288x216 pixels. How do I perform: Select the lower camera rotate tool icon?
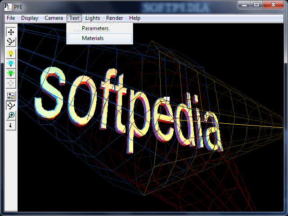[11, 106]
